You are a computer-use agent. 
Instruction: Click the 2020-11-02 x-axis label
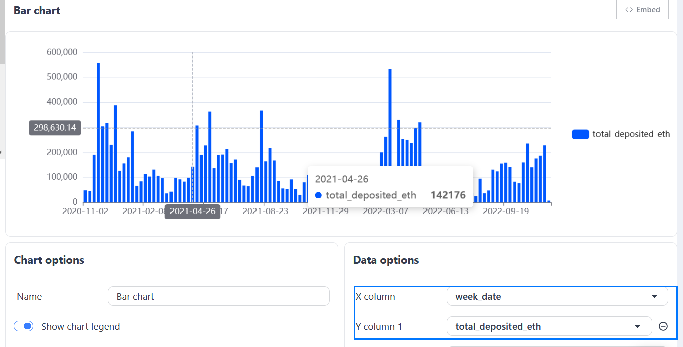[x=85, y=211]
